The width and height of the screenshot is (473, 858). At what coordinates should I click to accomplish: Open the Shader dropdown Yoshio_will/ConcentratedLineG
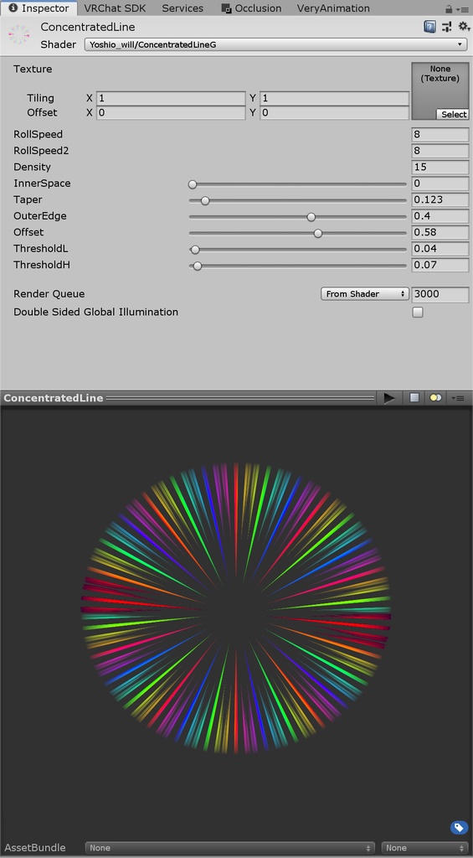[x=275, y=44]
